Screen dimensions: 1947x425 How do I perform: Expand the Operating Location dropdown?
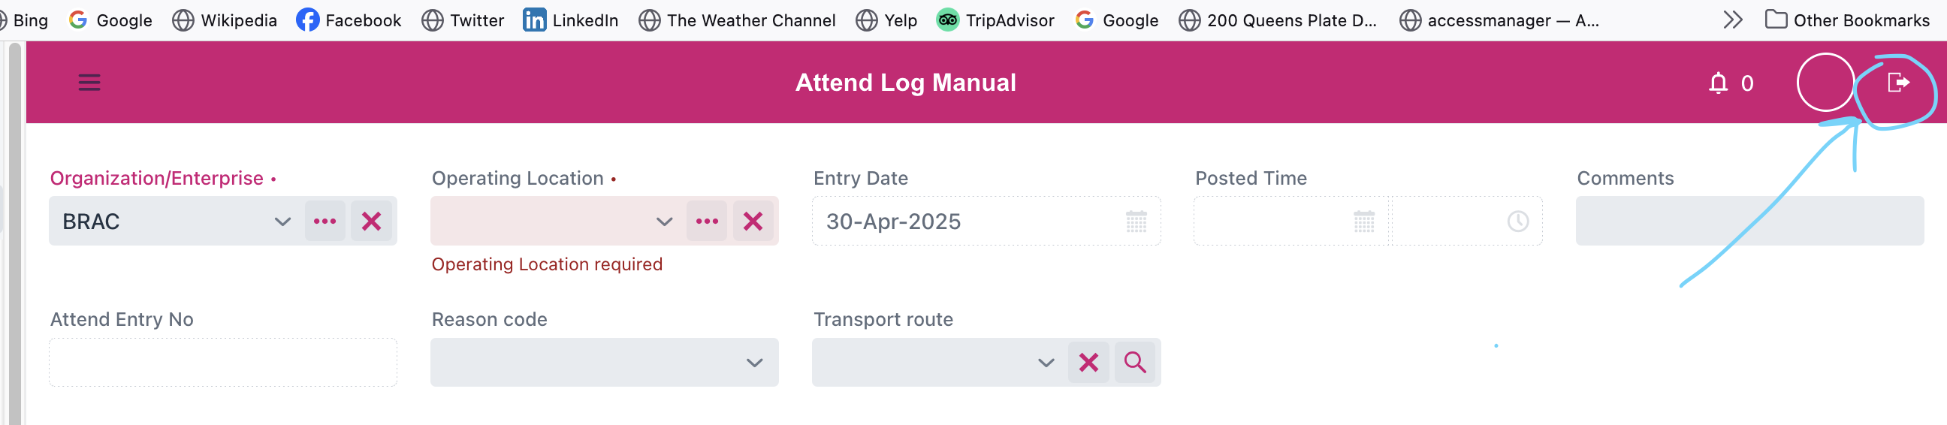pyautogui.click(x=664, y=222)
